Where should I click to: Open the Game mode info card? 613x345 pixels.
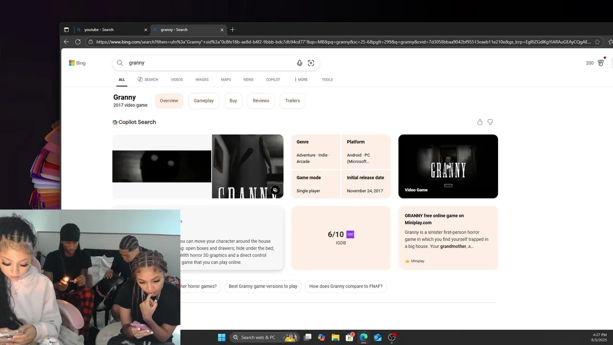[x=316, y=184]
